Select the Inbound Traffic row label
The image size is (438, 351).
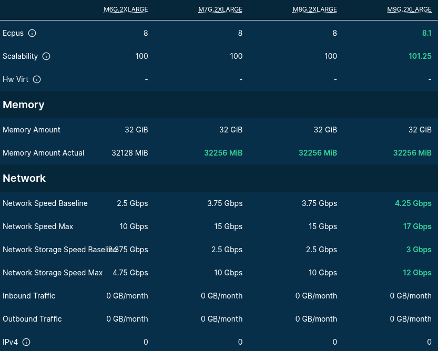(29, 296)
